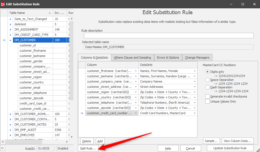This screenshot has width=260, height=152.
Task: Click the Data Masker app icon in title bar
Action: [3, 4]
